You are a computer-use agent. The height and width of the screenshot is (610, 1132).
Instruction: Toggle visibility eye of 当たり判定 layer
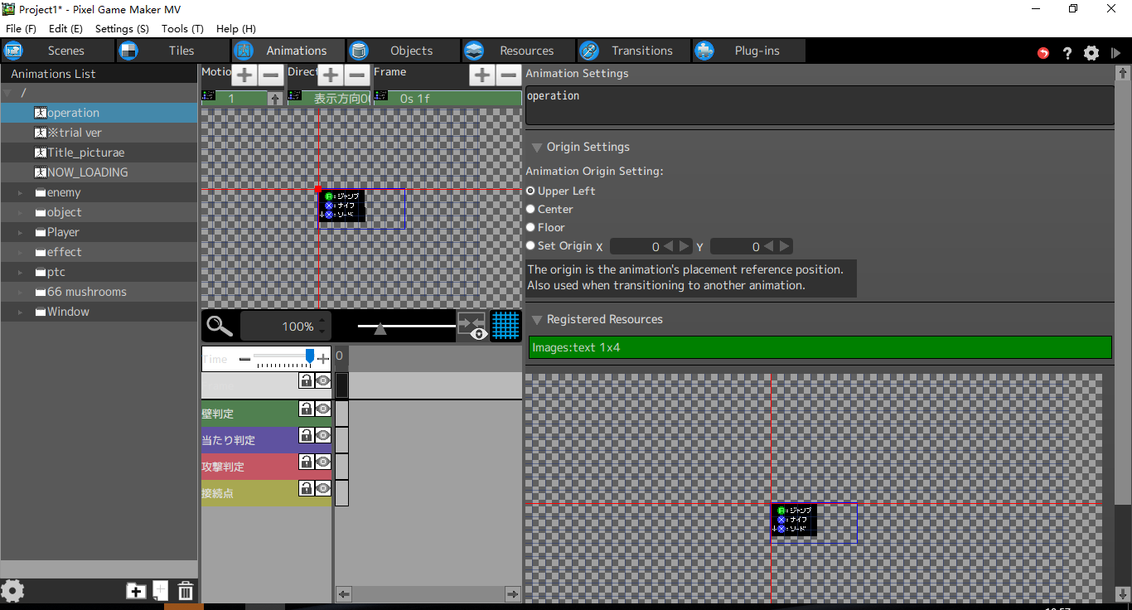(x=323, y=435)
